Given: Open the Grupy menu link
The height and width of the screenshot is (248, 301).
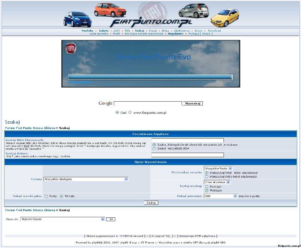Looking at the screenshot, I should click(x=198, y=31).
